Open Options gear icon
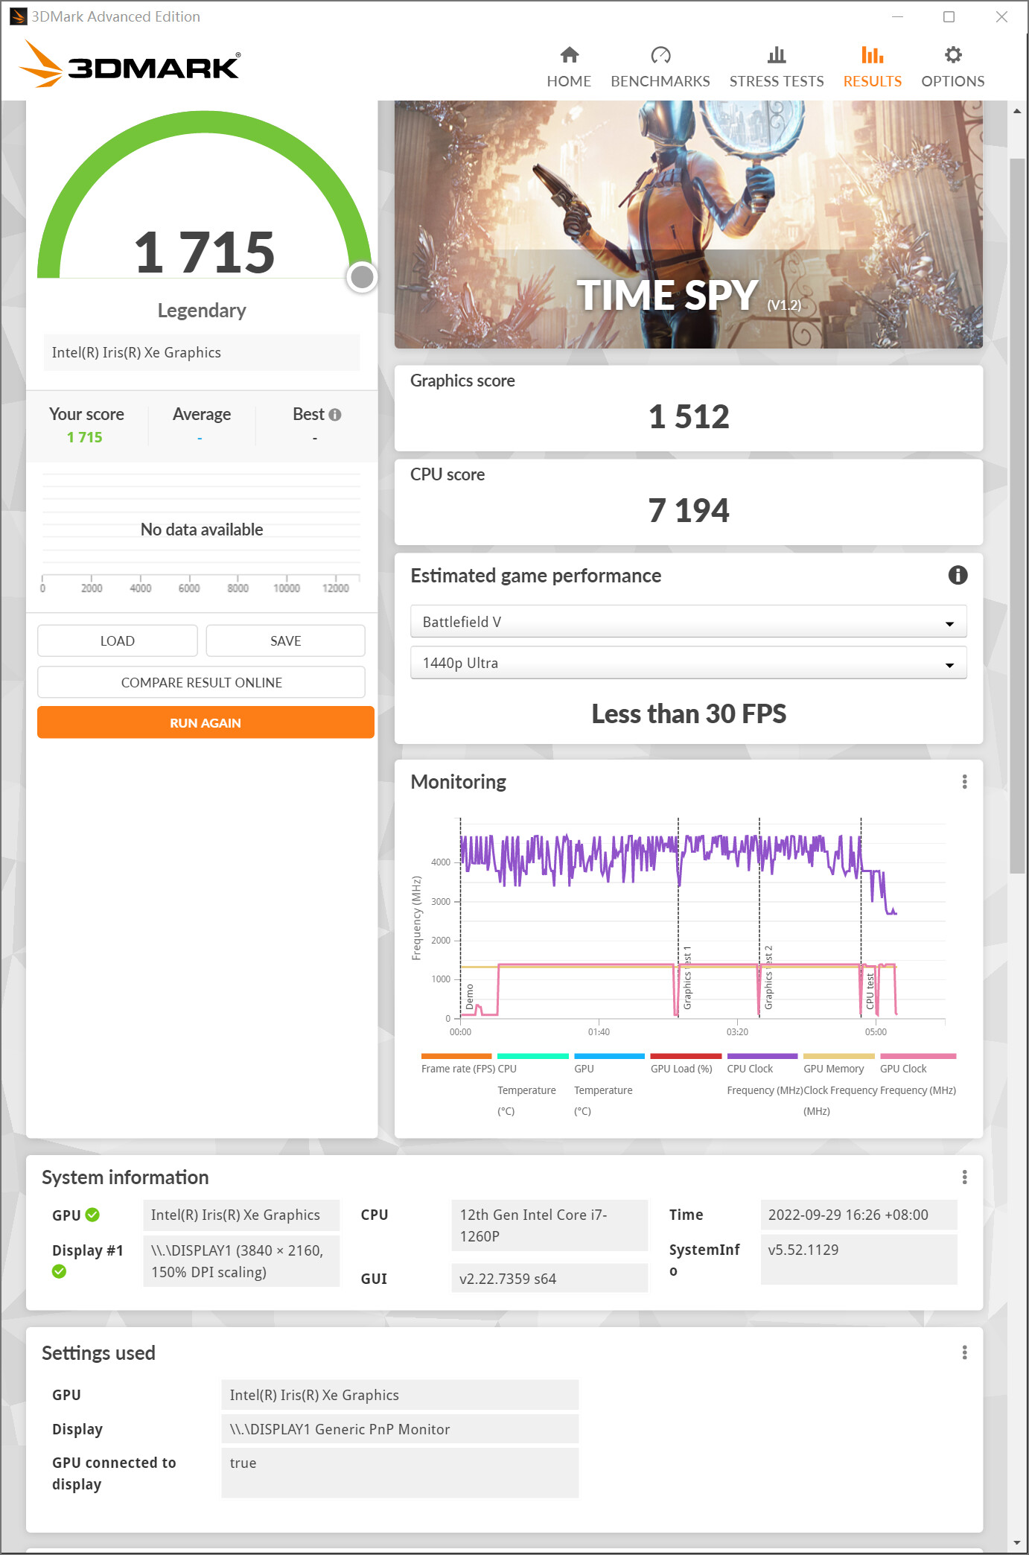The height and width of the screenshot is (1555, 1029). pyautogui.click(x=952, y=56)
